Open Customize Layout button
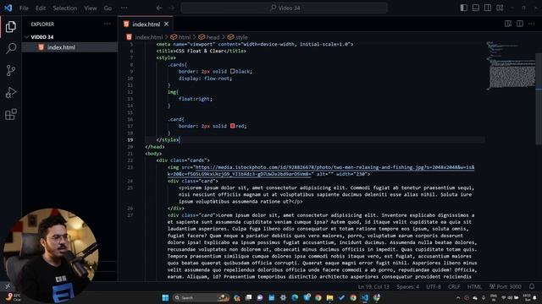The width and height of the screenshot is (542, 304). pyautogui.click(x=500, y=8)
